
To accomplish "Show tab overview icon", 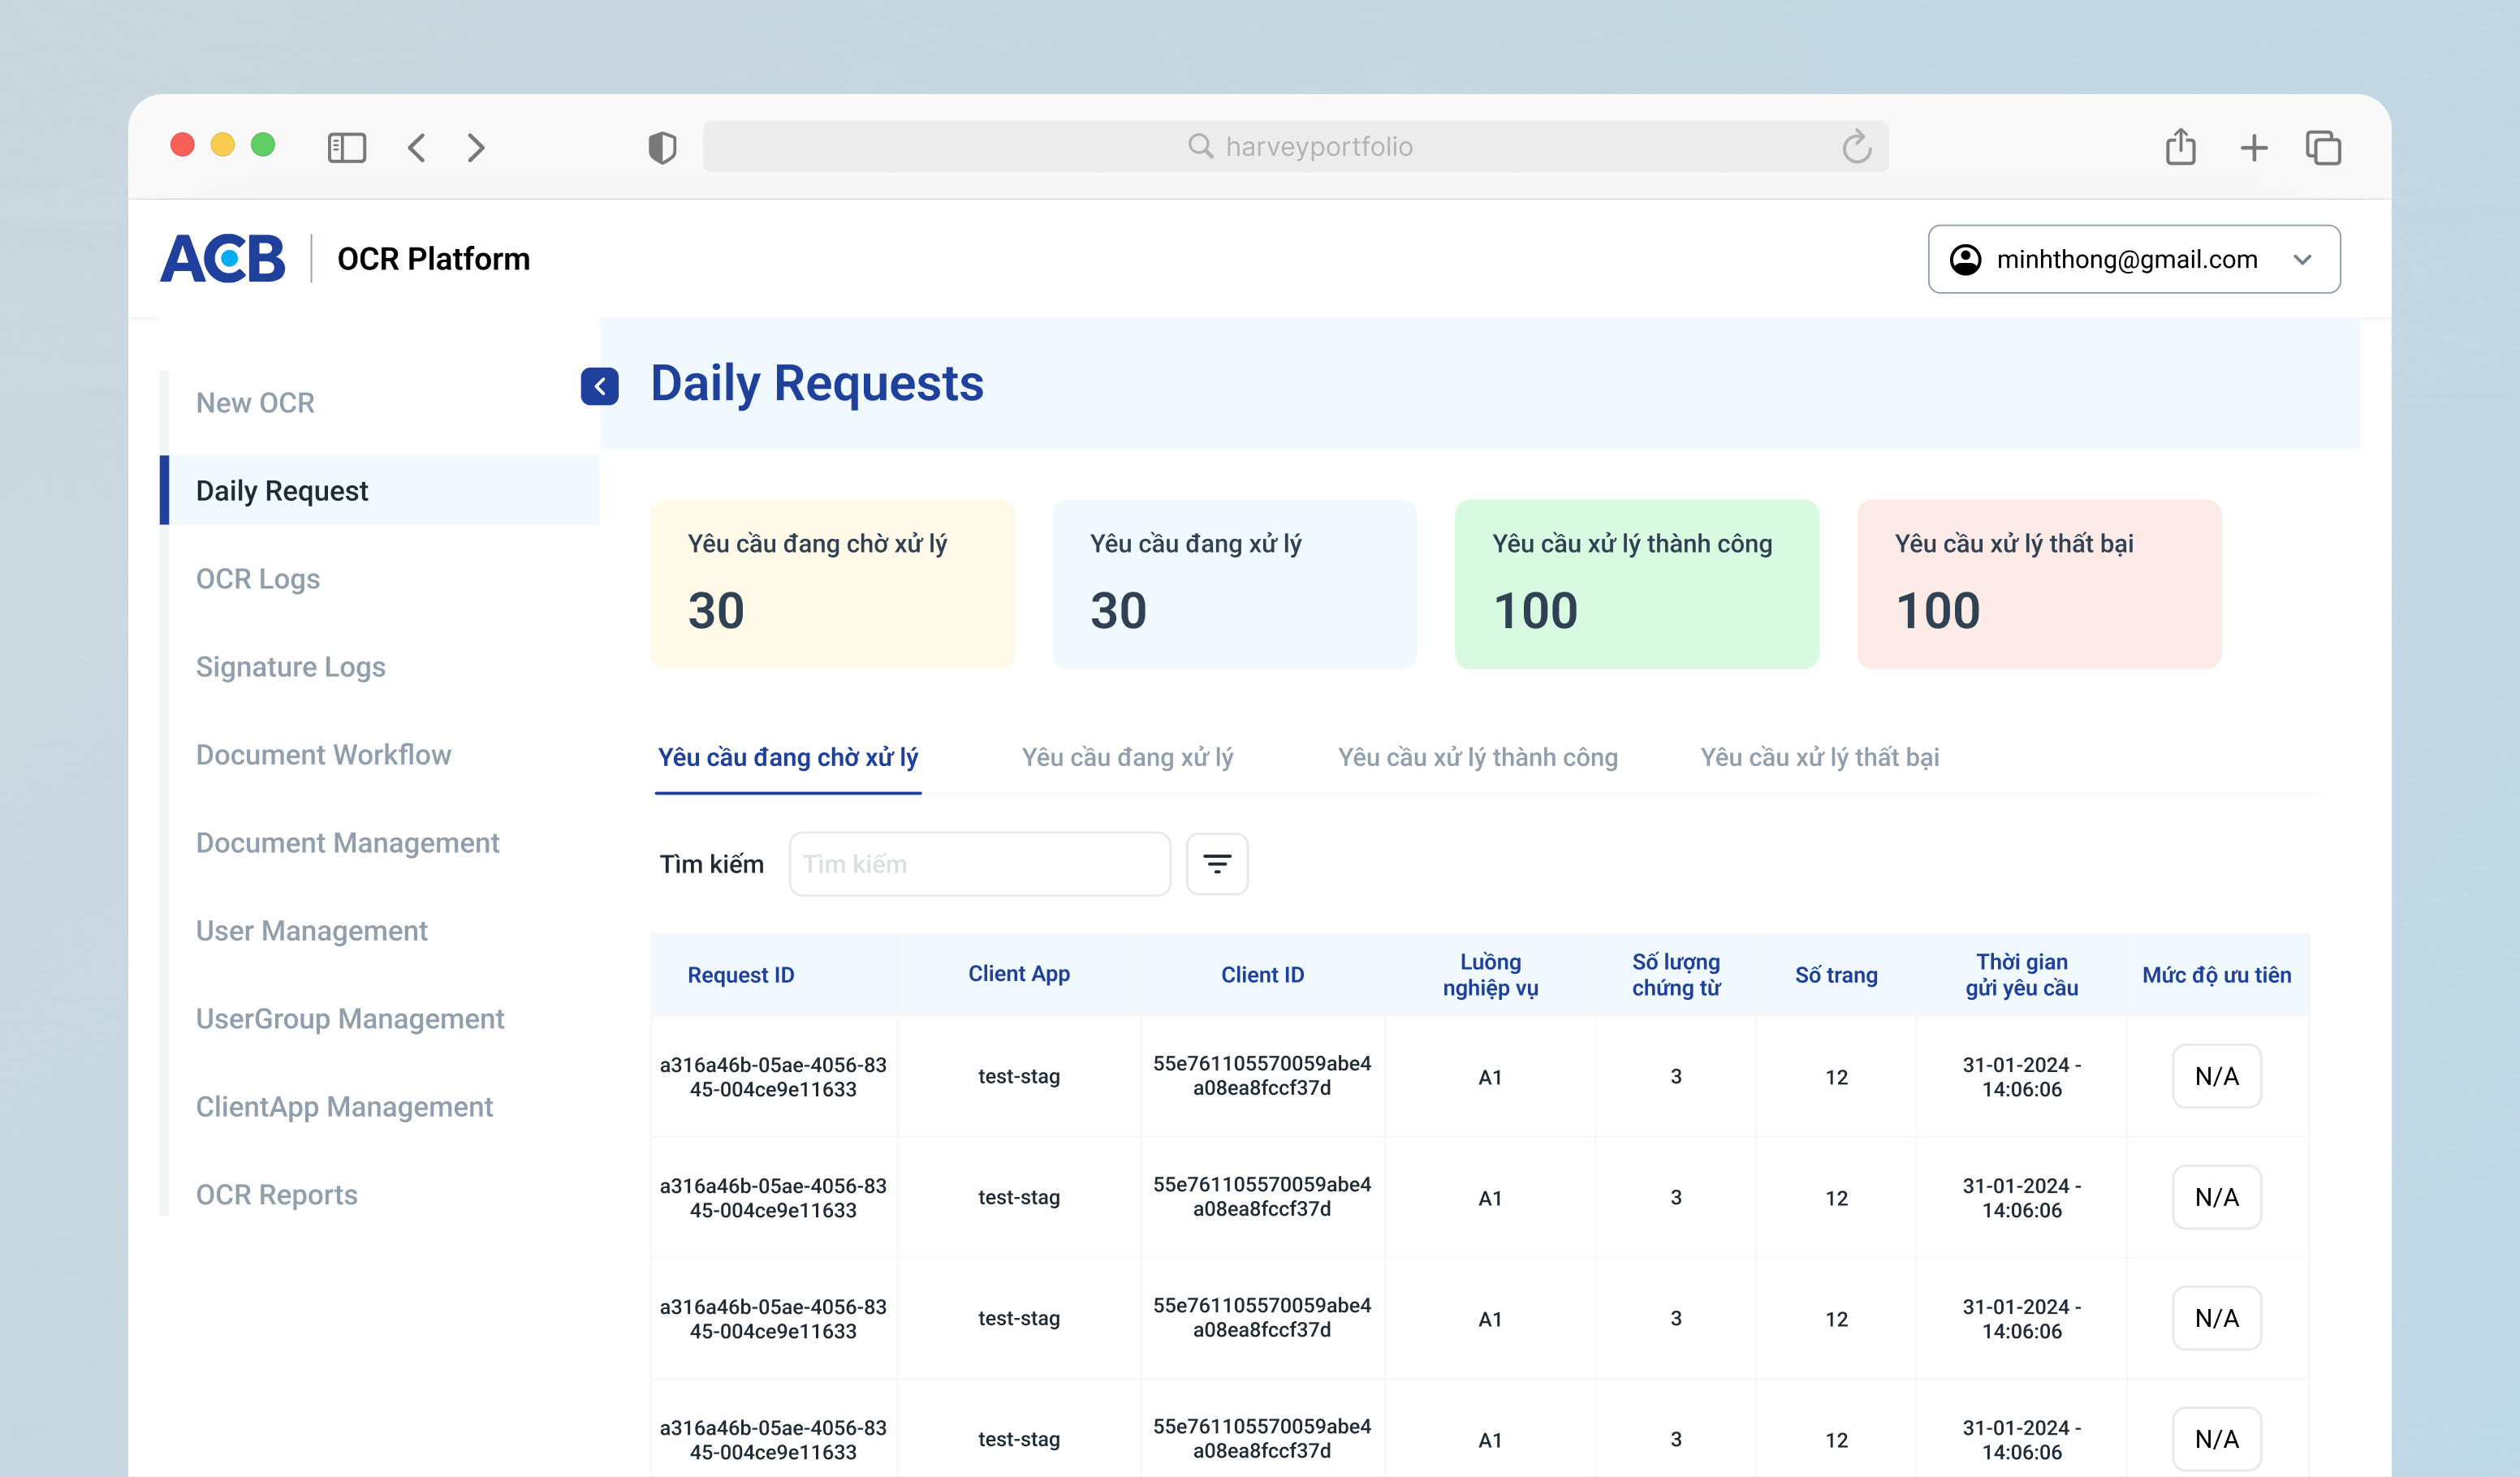I will click(2322, 148).
